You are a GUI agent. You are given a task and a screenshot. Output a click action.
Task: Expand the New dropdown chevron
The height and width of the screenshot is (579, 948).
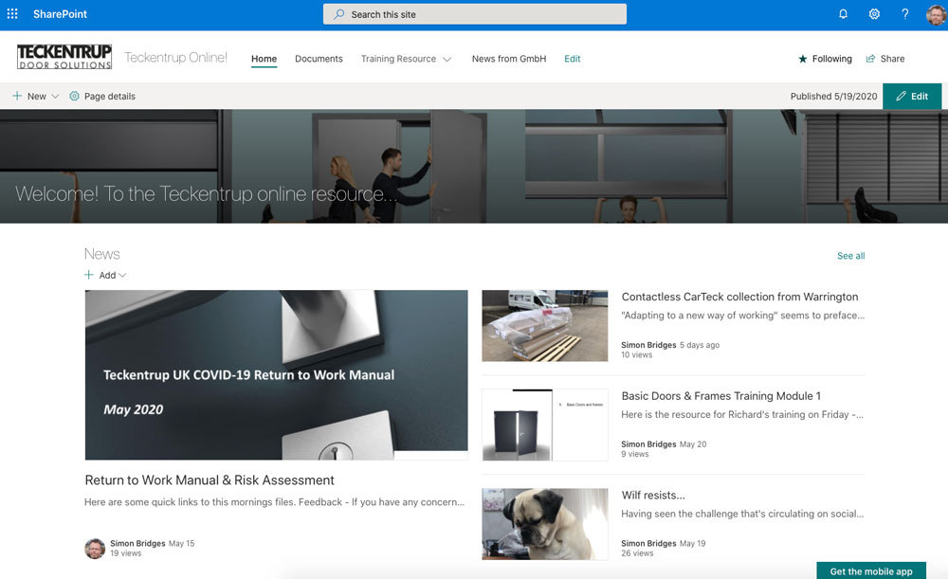click(x=55, y=96)
